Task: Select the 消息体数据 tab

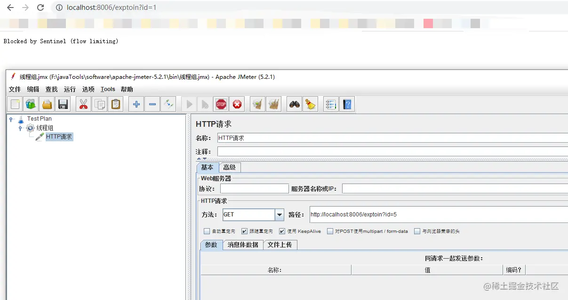Action: coord(243,245)
